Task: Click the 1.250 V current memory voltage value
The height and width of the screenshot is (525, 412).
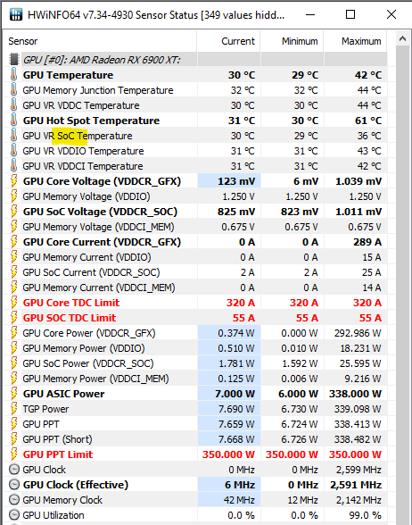Action: [x=238, y=196]
